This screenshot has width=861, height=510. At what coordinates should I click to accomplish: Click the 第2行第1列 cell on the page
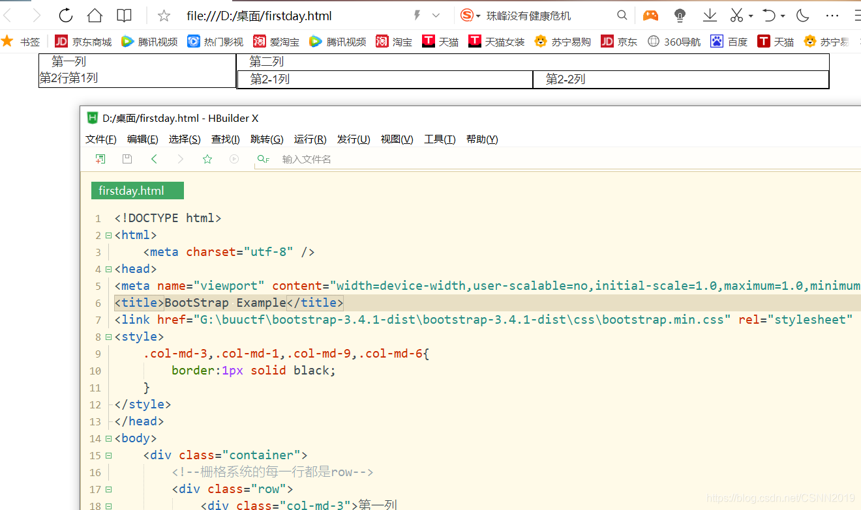[x=68, y=78]
